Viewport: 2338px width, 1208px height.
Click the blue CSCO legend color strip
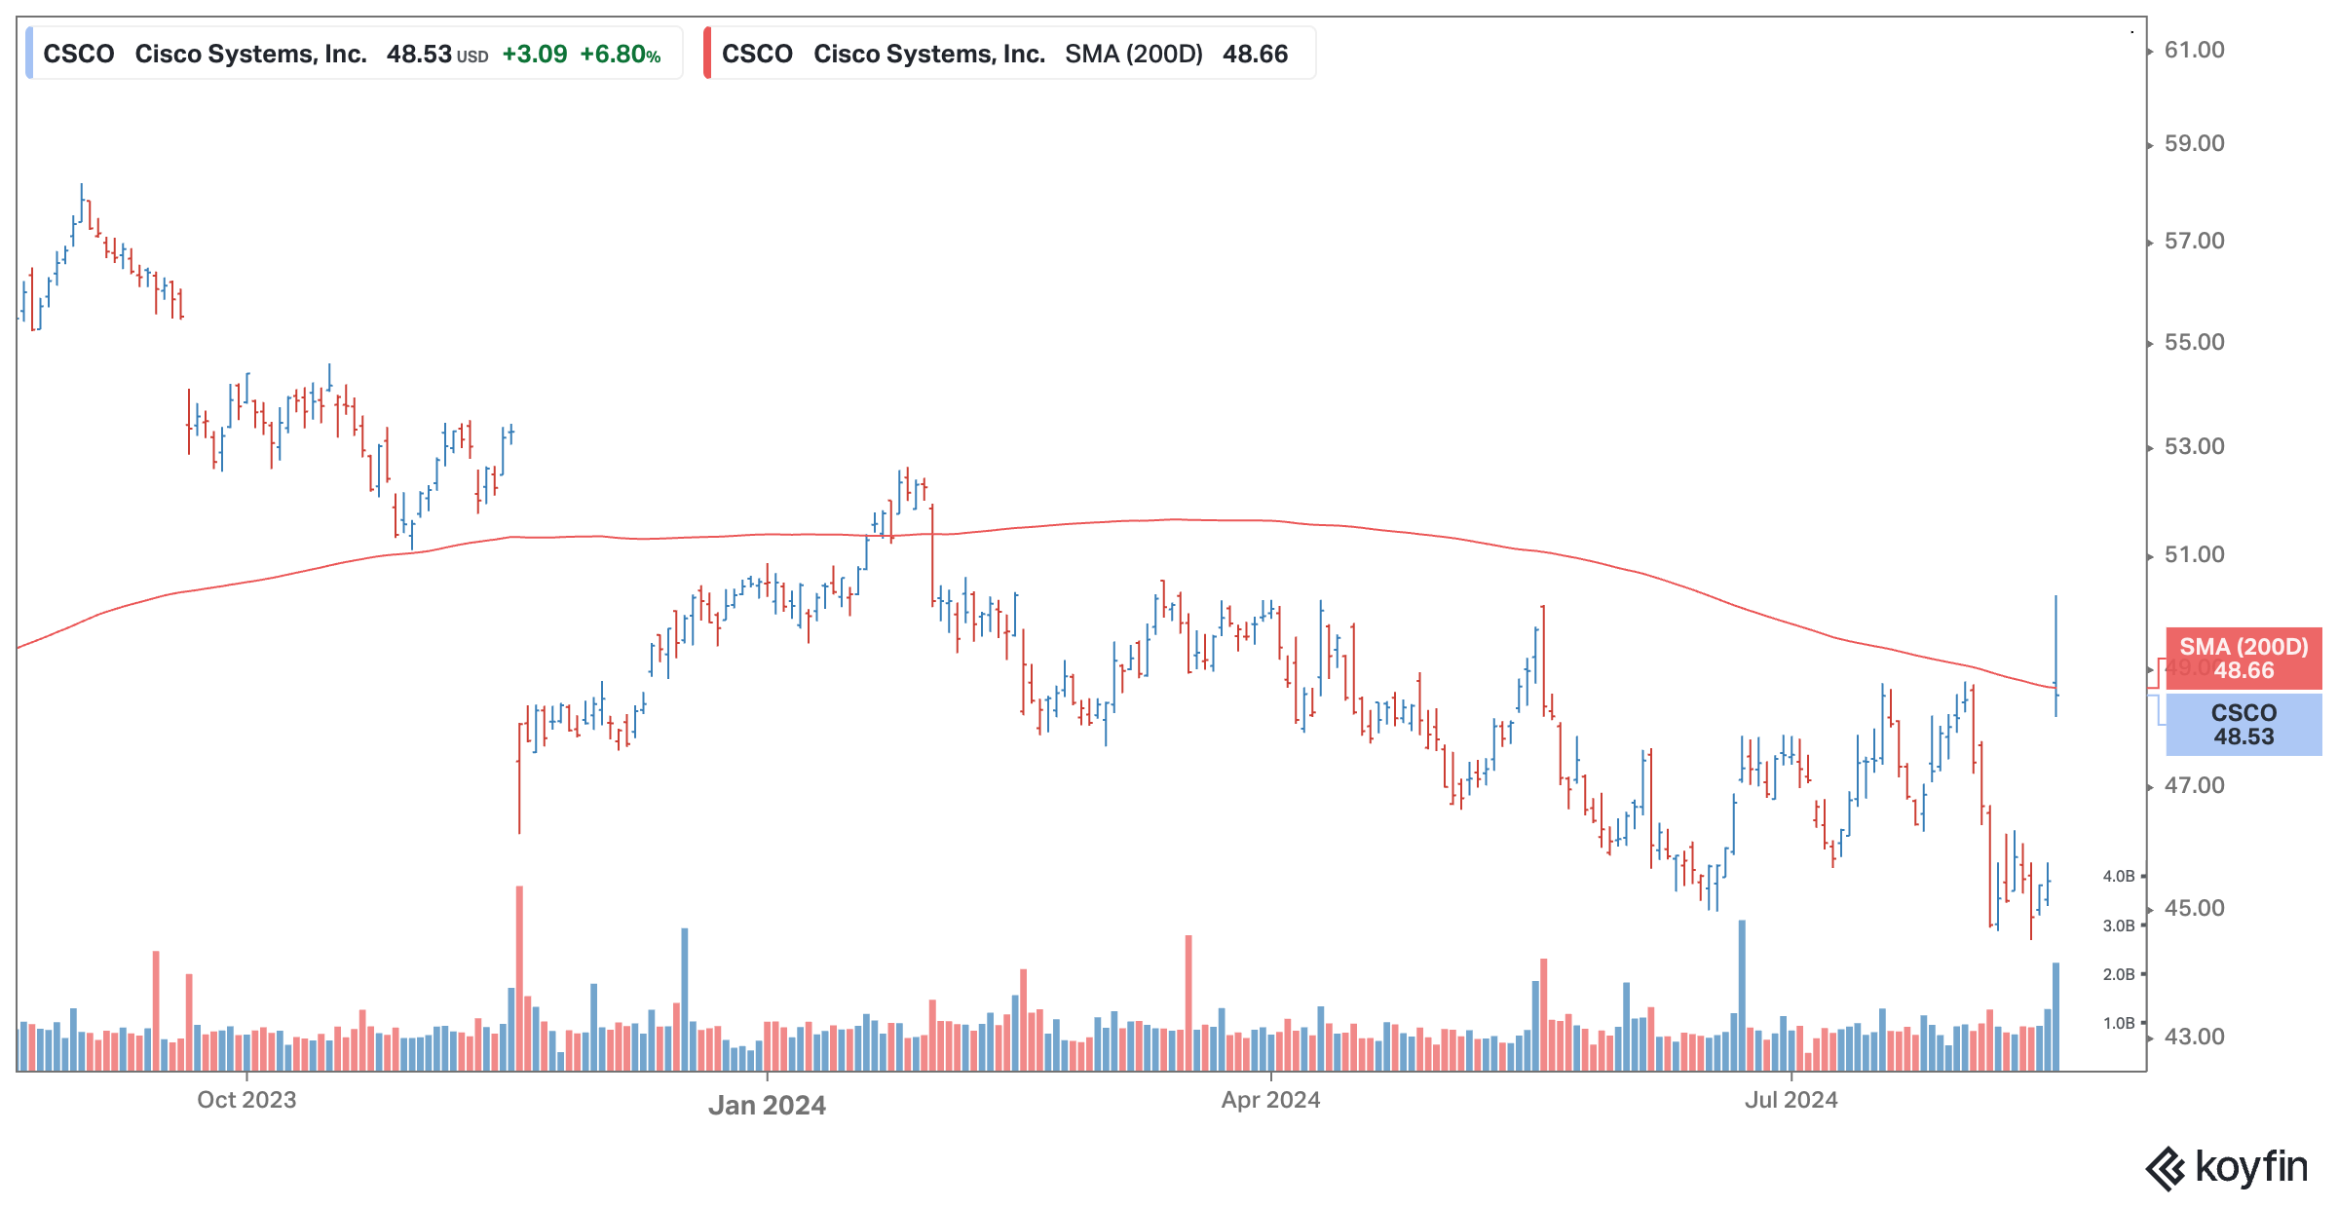click(28, 54)
